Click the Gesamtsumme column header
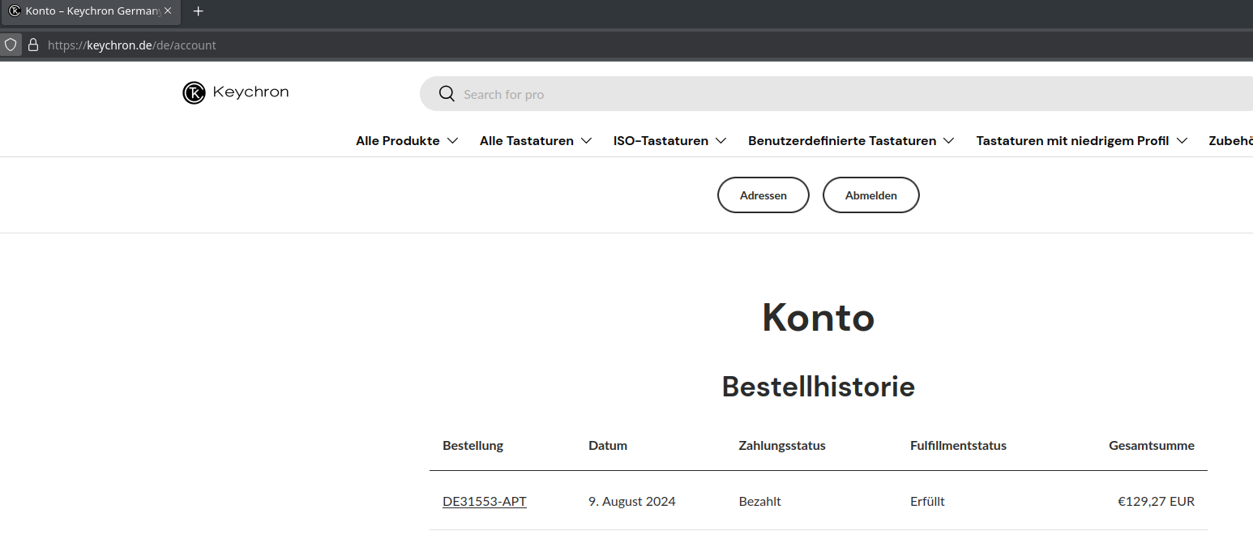The image size is (1253, 535). 1152,446
